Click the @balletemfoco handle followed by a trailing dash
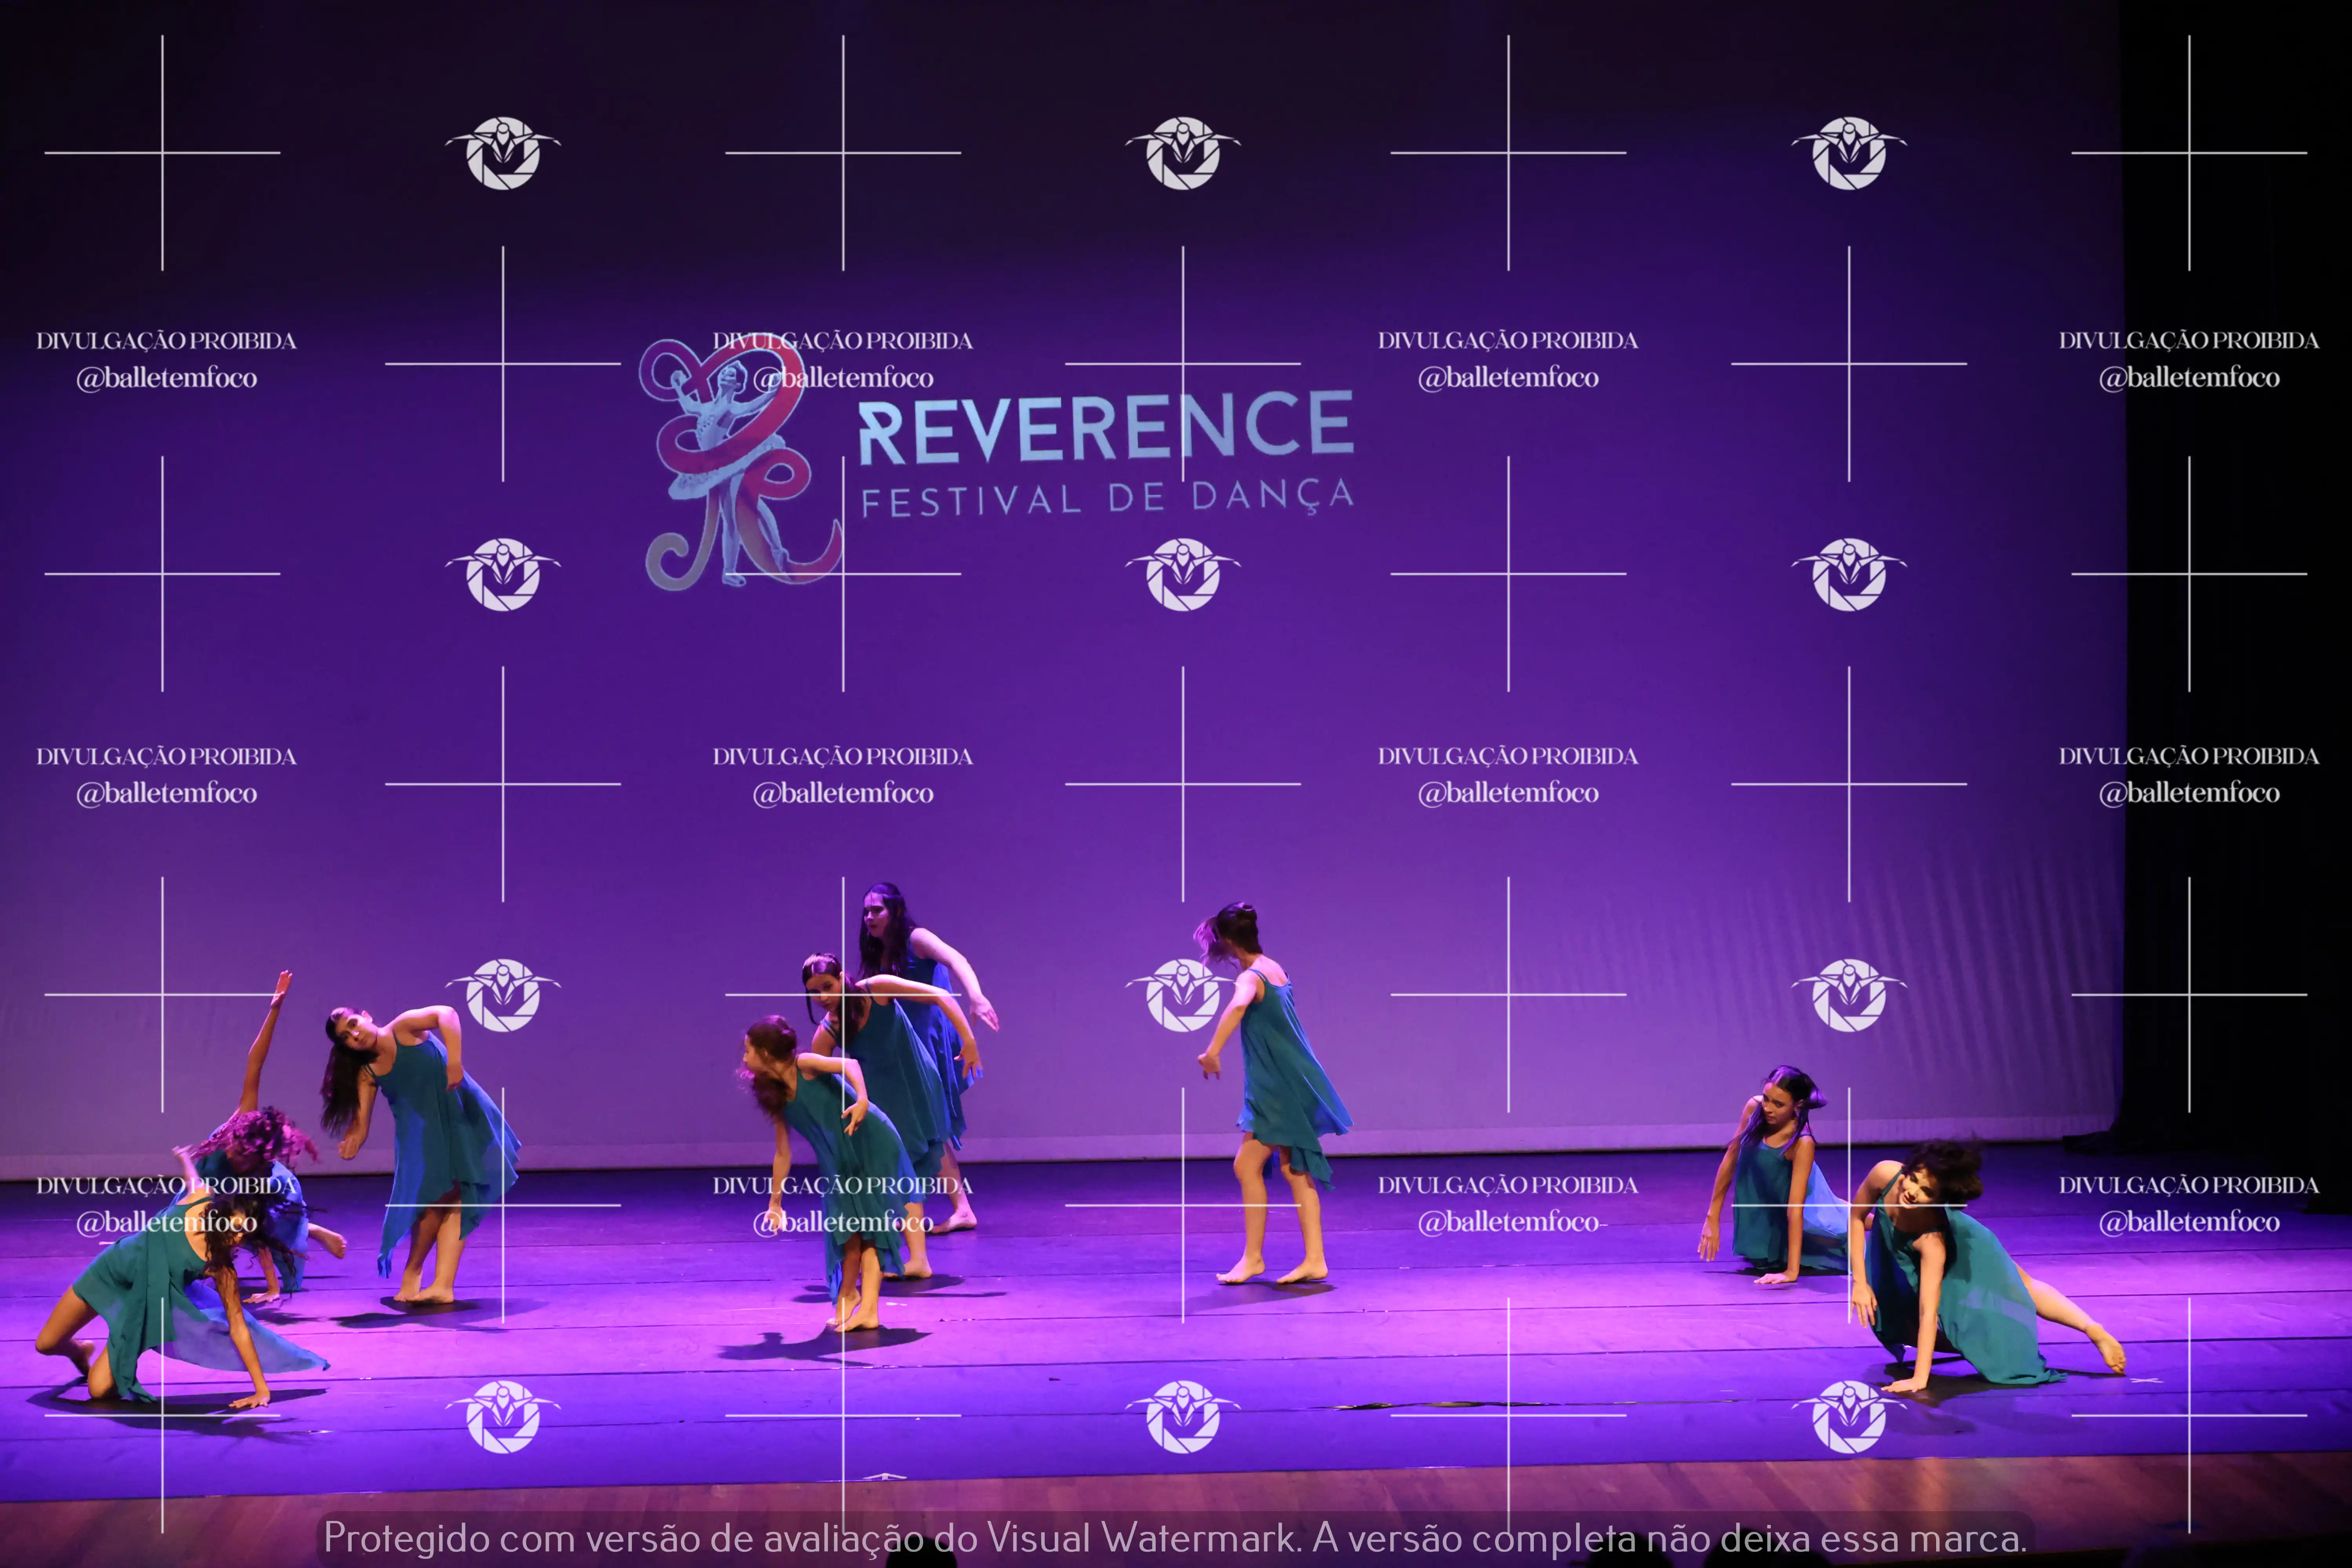 coord(1510,1222)
